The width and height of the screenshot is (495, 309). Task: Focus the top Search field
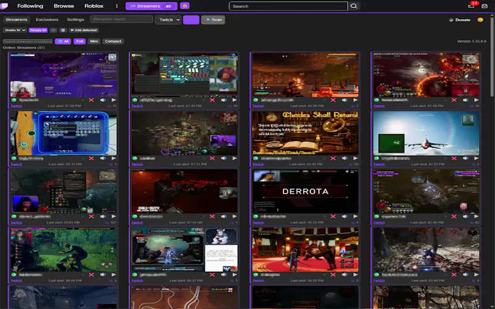(288, 6)
